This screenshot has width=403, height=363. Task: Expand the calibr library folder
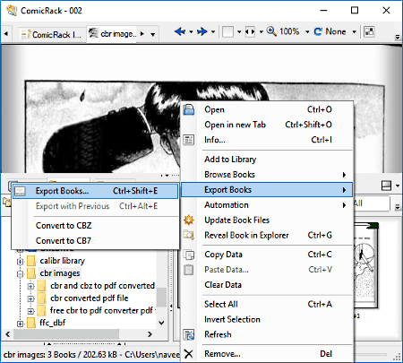tap(20, 262)
